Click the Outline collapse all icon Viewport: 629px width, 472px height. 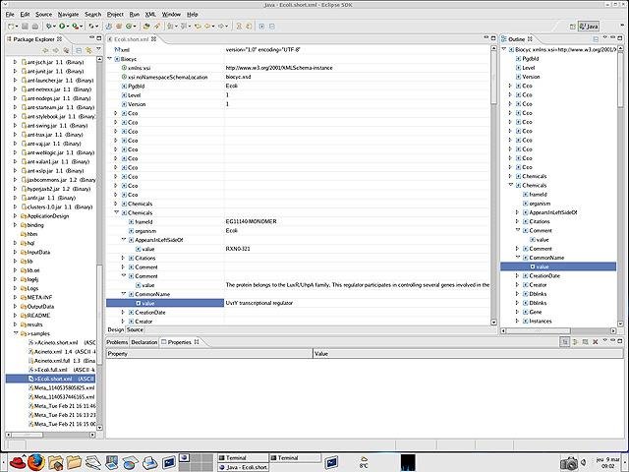[596, 39]
